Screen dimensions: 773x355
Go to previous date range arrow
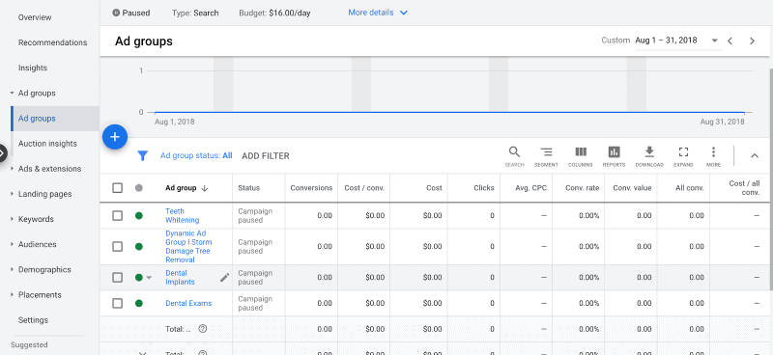(730, 41)
